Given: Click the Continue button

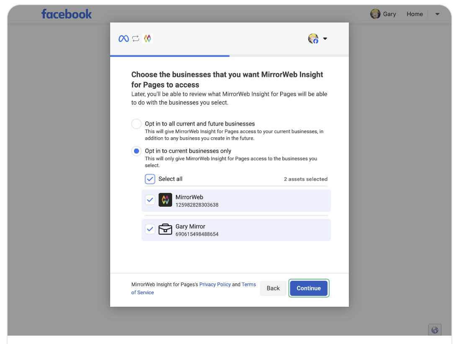Looking at the screenshot, I should point(309,288).
